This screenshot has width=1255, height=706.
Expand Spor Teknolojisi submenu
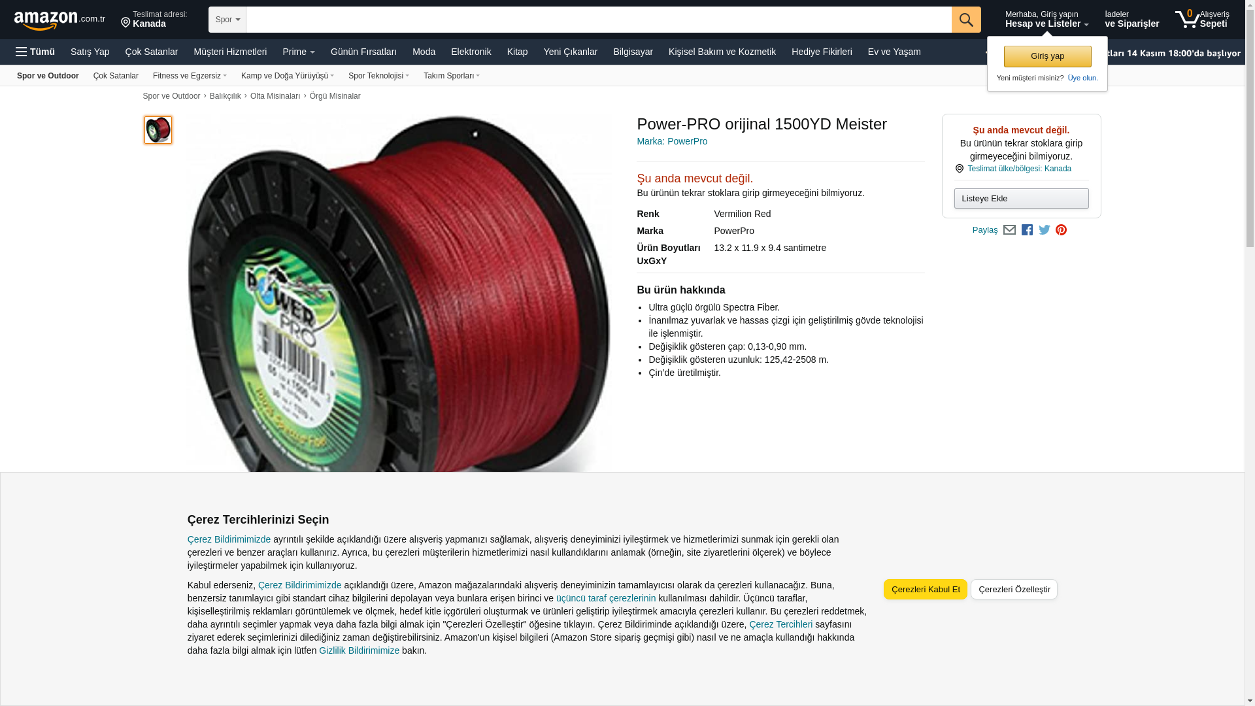(378, 76)
